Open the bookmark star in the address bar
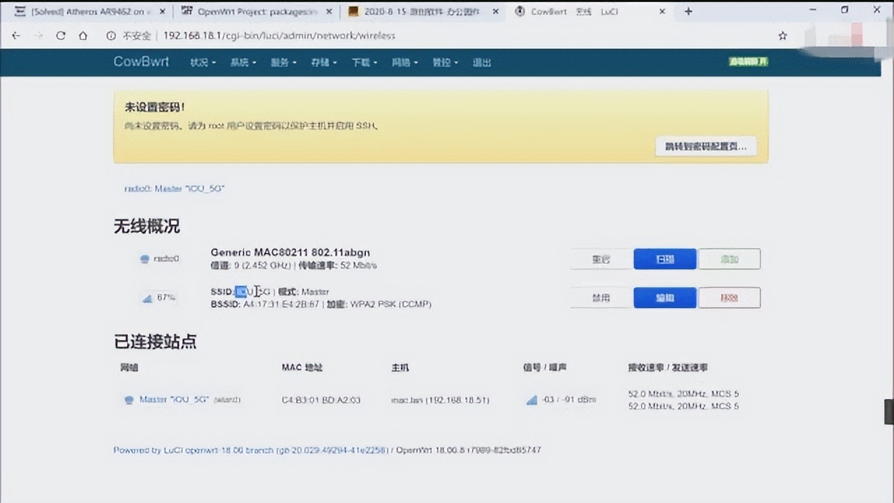This screenshot has width=894, height=503. coord(782,36)
